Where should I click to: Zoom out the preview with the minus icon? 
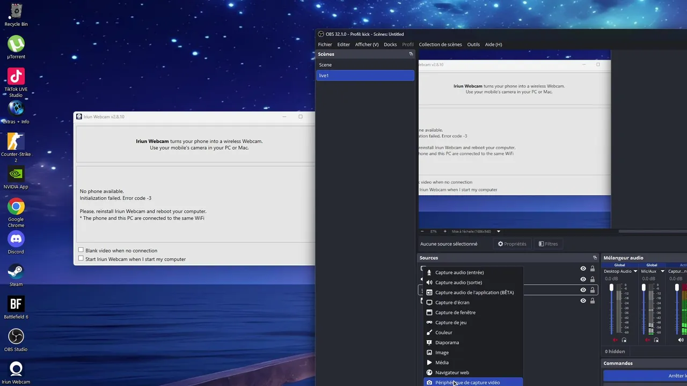(x=422, y=232)
